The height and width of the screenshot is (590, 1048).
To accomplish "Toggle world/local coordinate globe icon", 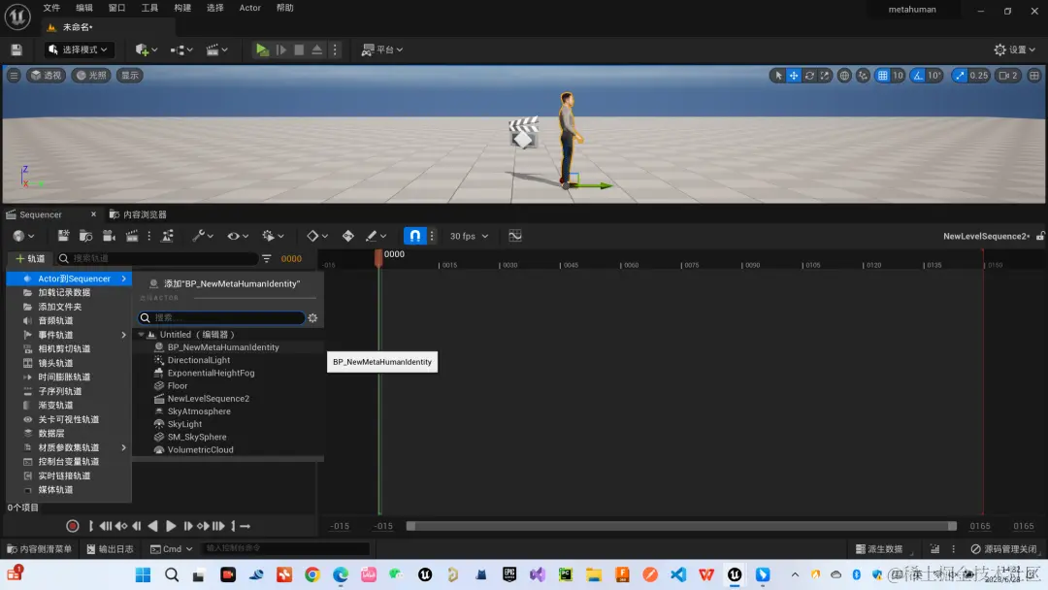I will pos(845,76).
